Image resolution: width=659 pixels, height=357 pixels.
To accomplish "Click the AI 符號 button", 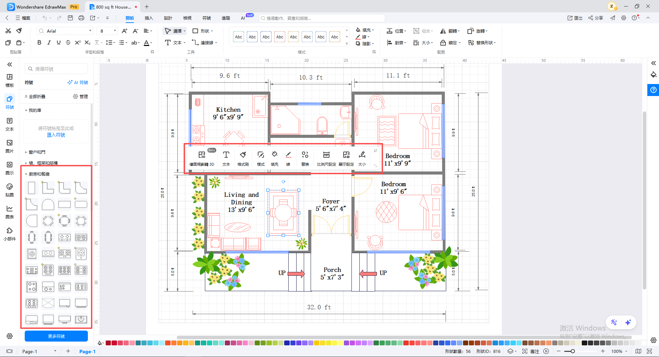I will [78, 82].
